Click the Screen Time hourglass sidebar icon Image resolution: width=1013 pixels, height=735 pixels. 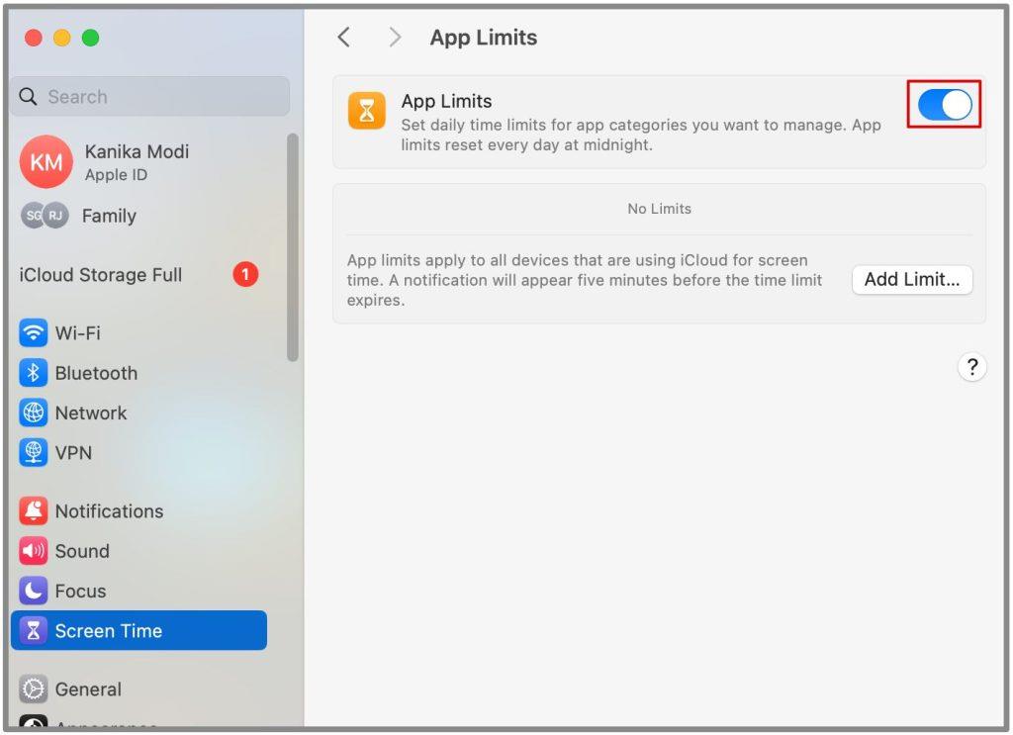click(33, 630)
